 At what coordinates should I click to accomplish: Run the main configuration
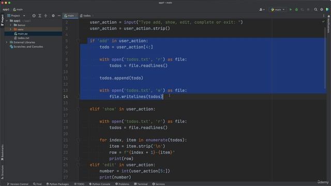(x=291, y=9)
